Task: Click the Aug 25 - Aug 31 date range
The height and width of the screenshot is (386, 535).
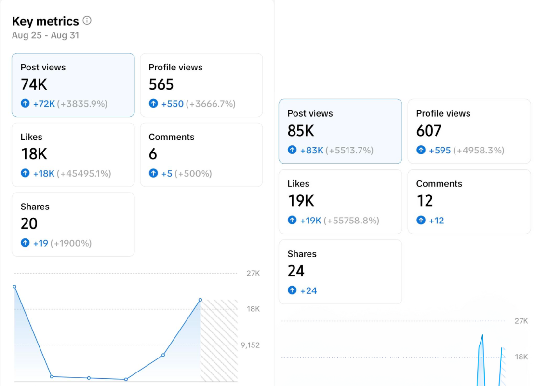Action: coord(45,35)
